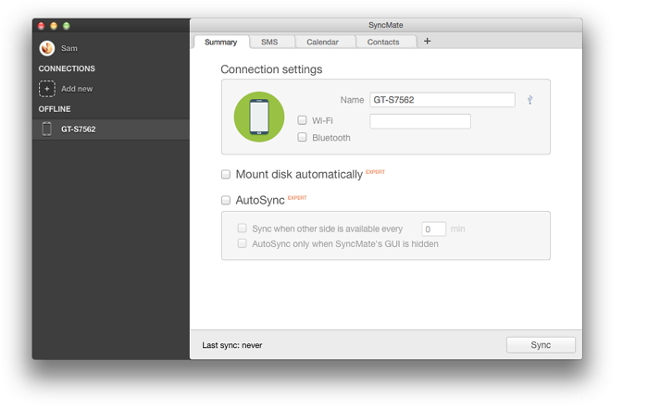Image resolution: width=648 pixels, height=408 pixels.
Task: Click EXPERT badge beside AutoSync
Action: click(x=297, y=198)
